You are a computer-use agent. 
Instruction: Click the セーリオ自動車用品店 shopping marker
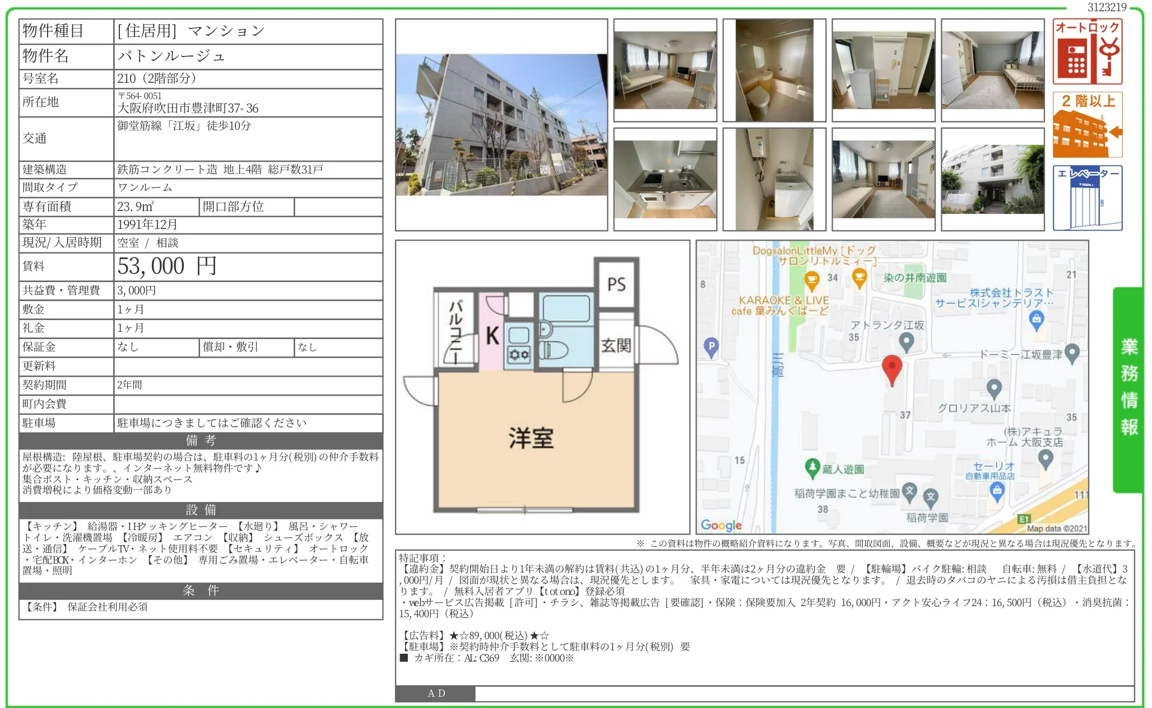(x=996, y=491)
